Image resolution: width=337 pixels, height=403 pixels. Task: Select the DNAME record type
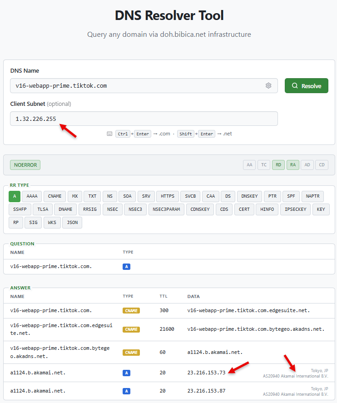(65, 209)
